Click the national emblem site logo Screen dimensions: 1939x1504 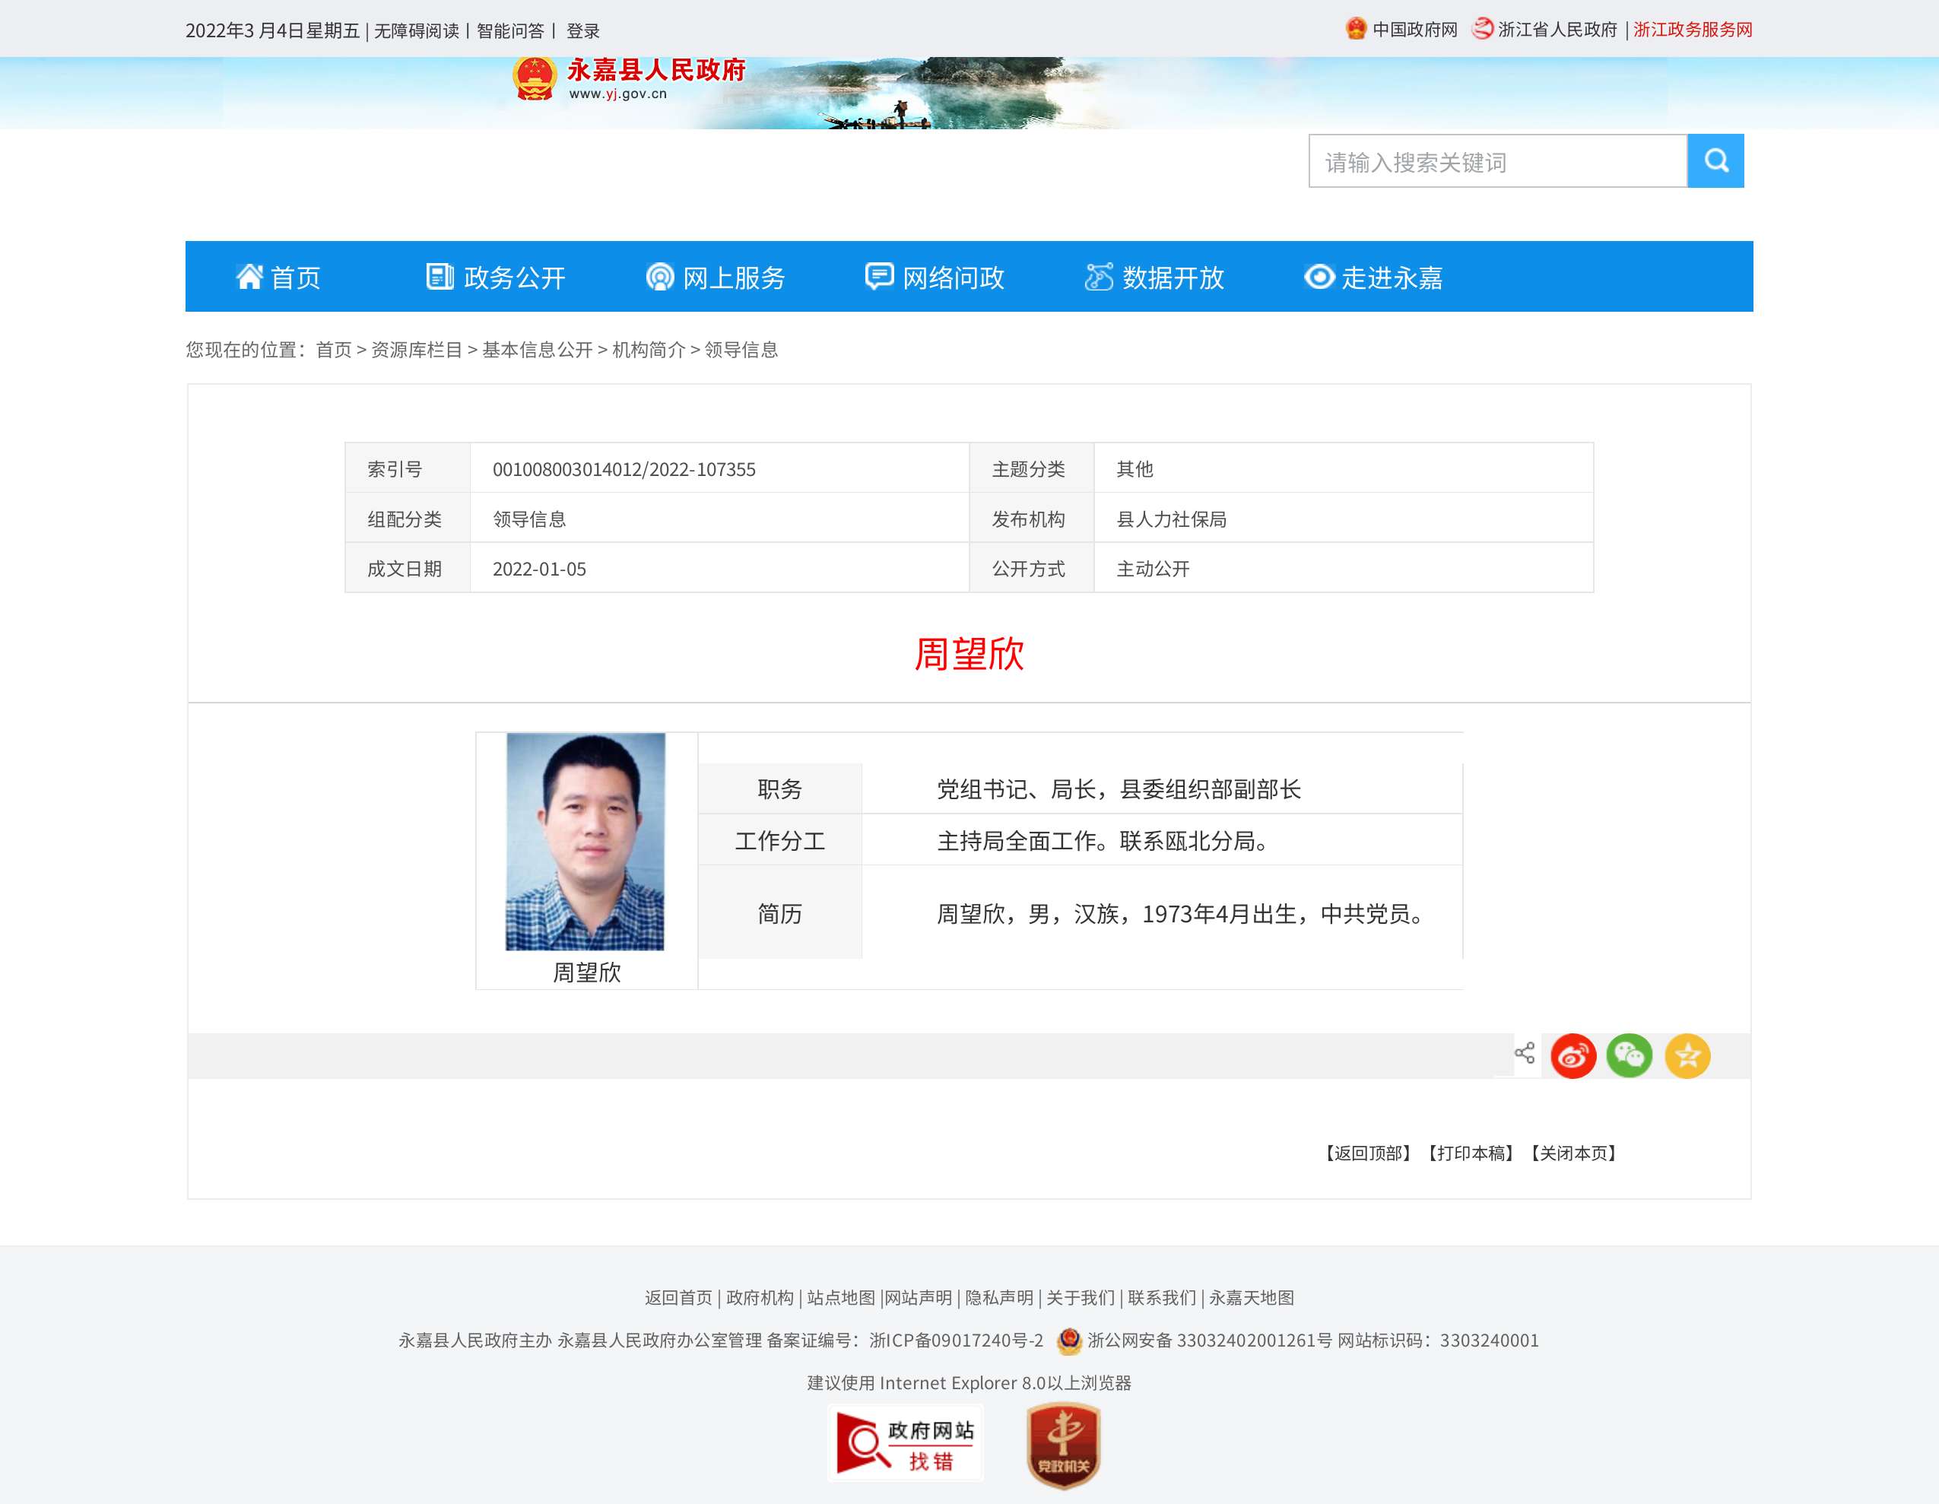535,79
